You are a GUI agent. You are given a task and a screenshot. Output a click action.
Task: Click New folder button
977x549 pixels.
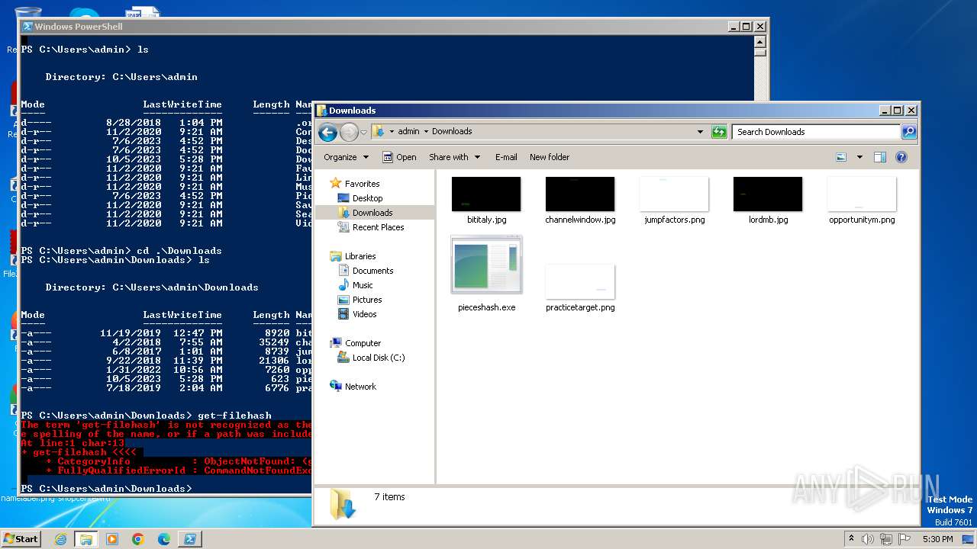pos(550,157)
